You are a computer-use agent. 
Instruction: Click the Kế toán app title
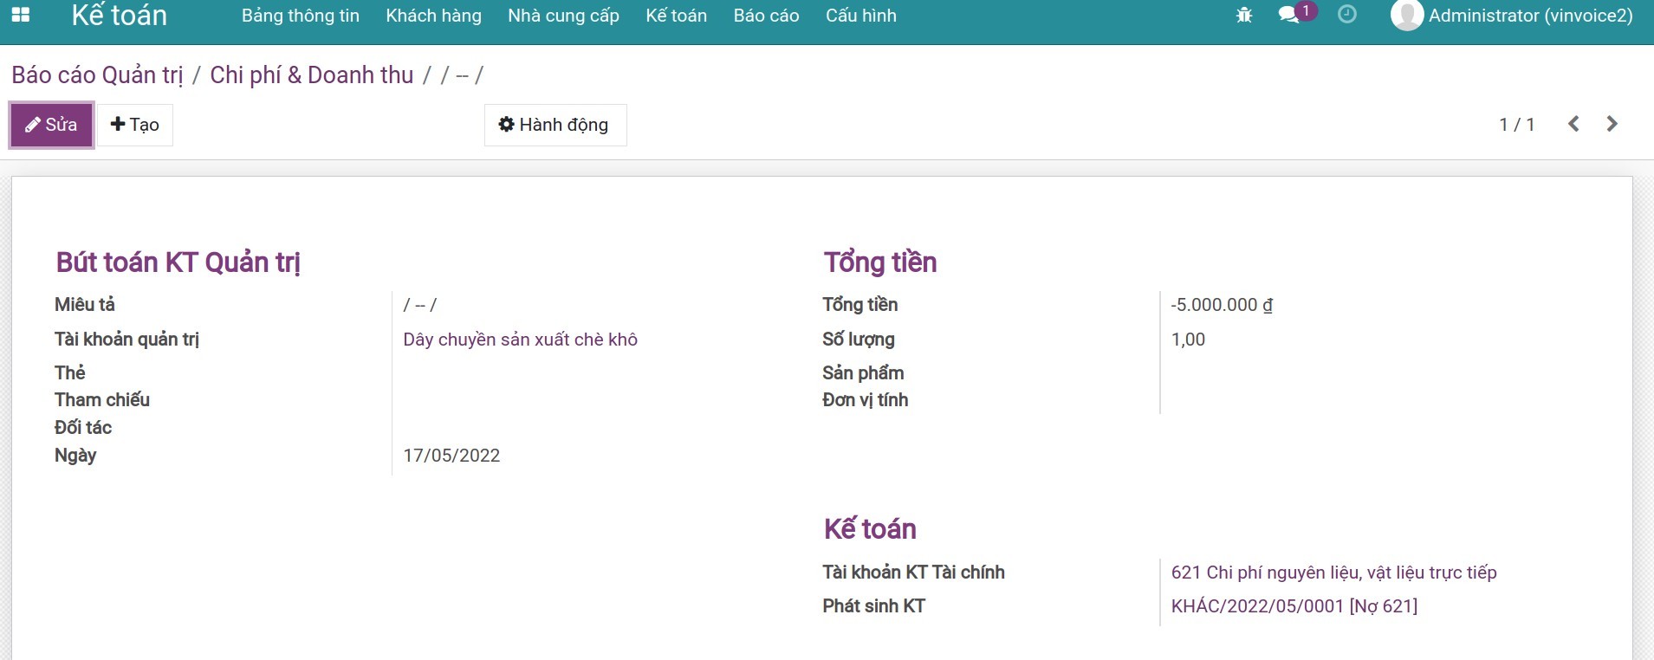(x=119, y=15)
